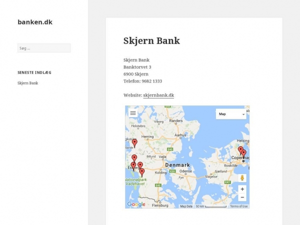Open the map hamburger menu
The width and height of the screenshot is (300, 225).
coord(133,113)
